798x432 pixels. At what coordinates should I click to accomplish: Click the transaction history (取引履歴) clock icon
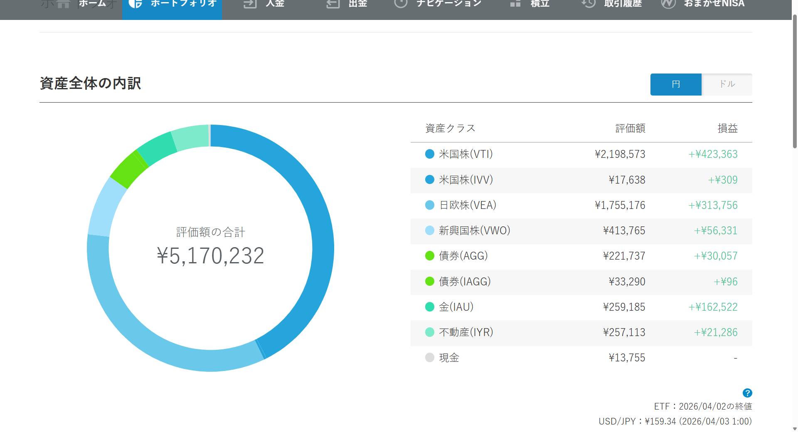[x=589, y=4]
